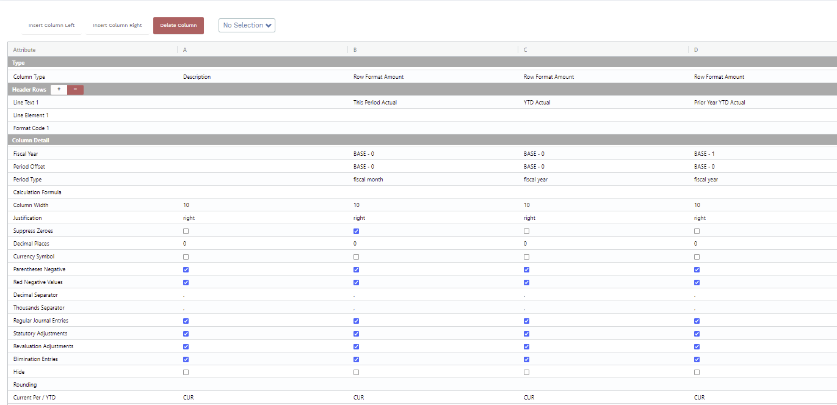The image size is (837, 405).
Task: Edit Period Type 'fiscal month' in column B
Action: pyautogui.click(x=368, y=180)
